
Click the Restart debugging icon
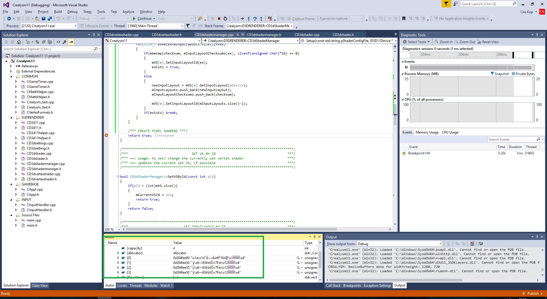(225, 19)
